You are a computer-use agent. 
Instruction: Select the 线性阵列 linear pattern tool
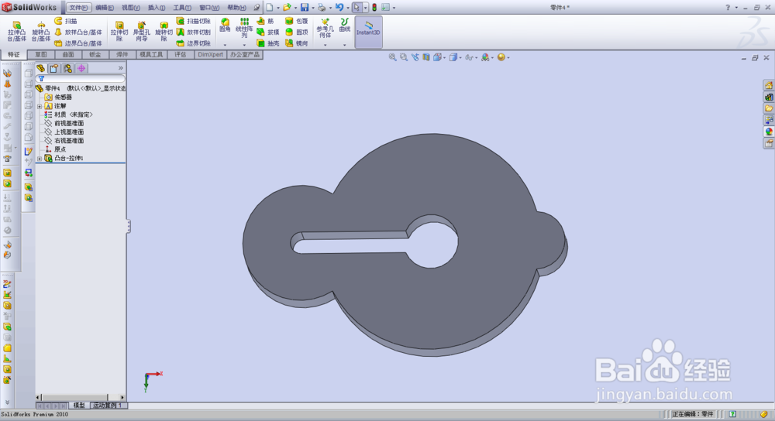point(244,28)
